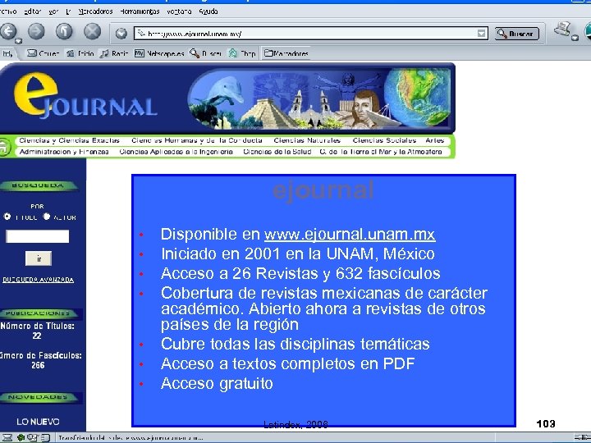The width and height of the screenshot is (591, 443).
Task: Open the Back button history dropdown arrow
Action: (x=18, y=41)
